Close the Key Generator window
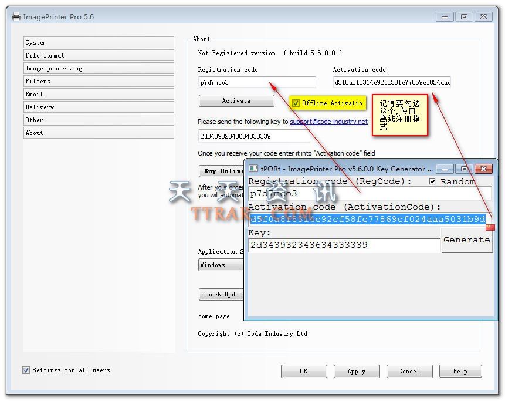Image resolution: width=505 pixels, height=401 pixels. tap(483, 169)
